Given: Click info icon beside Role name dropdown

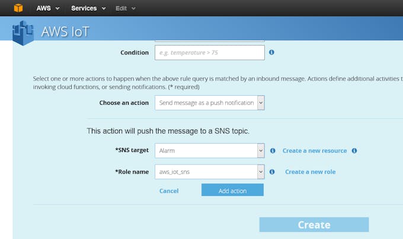Looking at the screenshot, I should point(272,172).
